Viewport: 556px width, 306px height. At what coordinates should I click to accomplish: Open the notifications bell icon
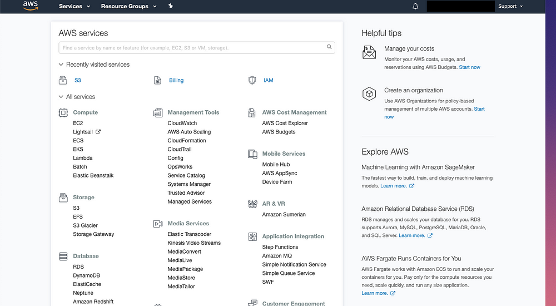pyautogui.click(x=415, y=6)
